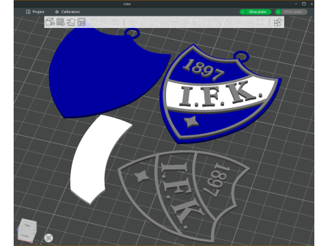This screenshot has width=328, height=246.
Task: Click the Slice plate button
Action: pos(258,12)
